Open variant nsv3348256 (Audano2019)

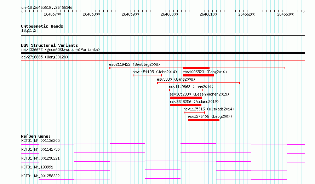(194, 102)
